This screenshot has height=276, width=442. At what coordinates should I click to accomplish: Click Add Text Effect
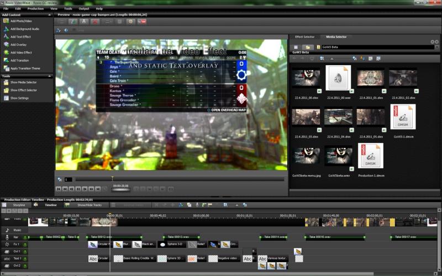pyautogui.click(x=17, y=36)
